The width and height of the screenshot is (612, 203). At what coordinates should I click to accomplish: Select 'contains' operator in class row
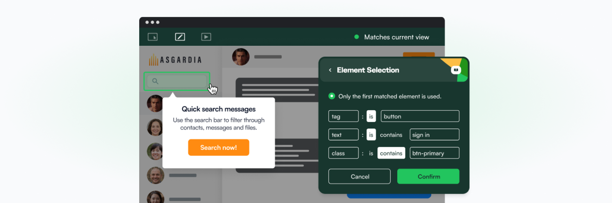(x=391, y=153)
